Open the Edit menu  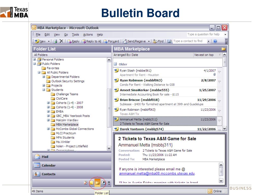[47, 35]
